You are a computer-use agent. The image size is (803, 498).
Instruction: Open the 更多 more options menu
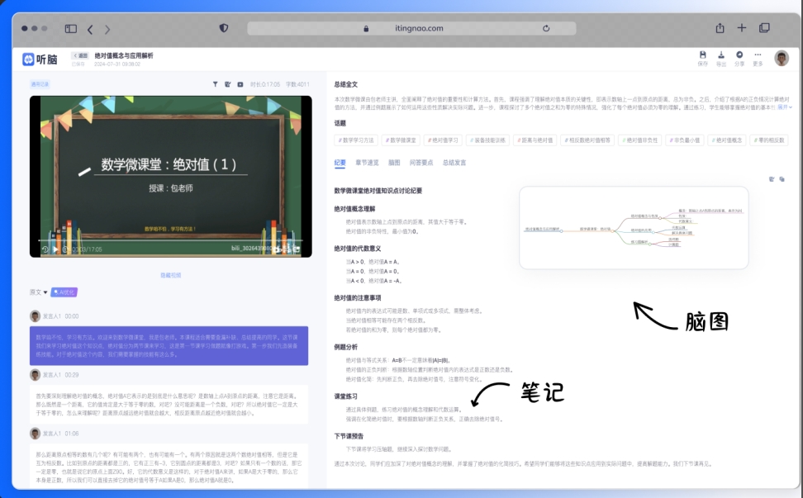click(x=758, y=57)
